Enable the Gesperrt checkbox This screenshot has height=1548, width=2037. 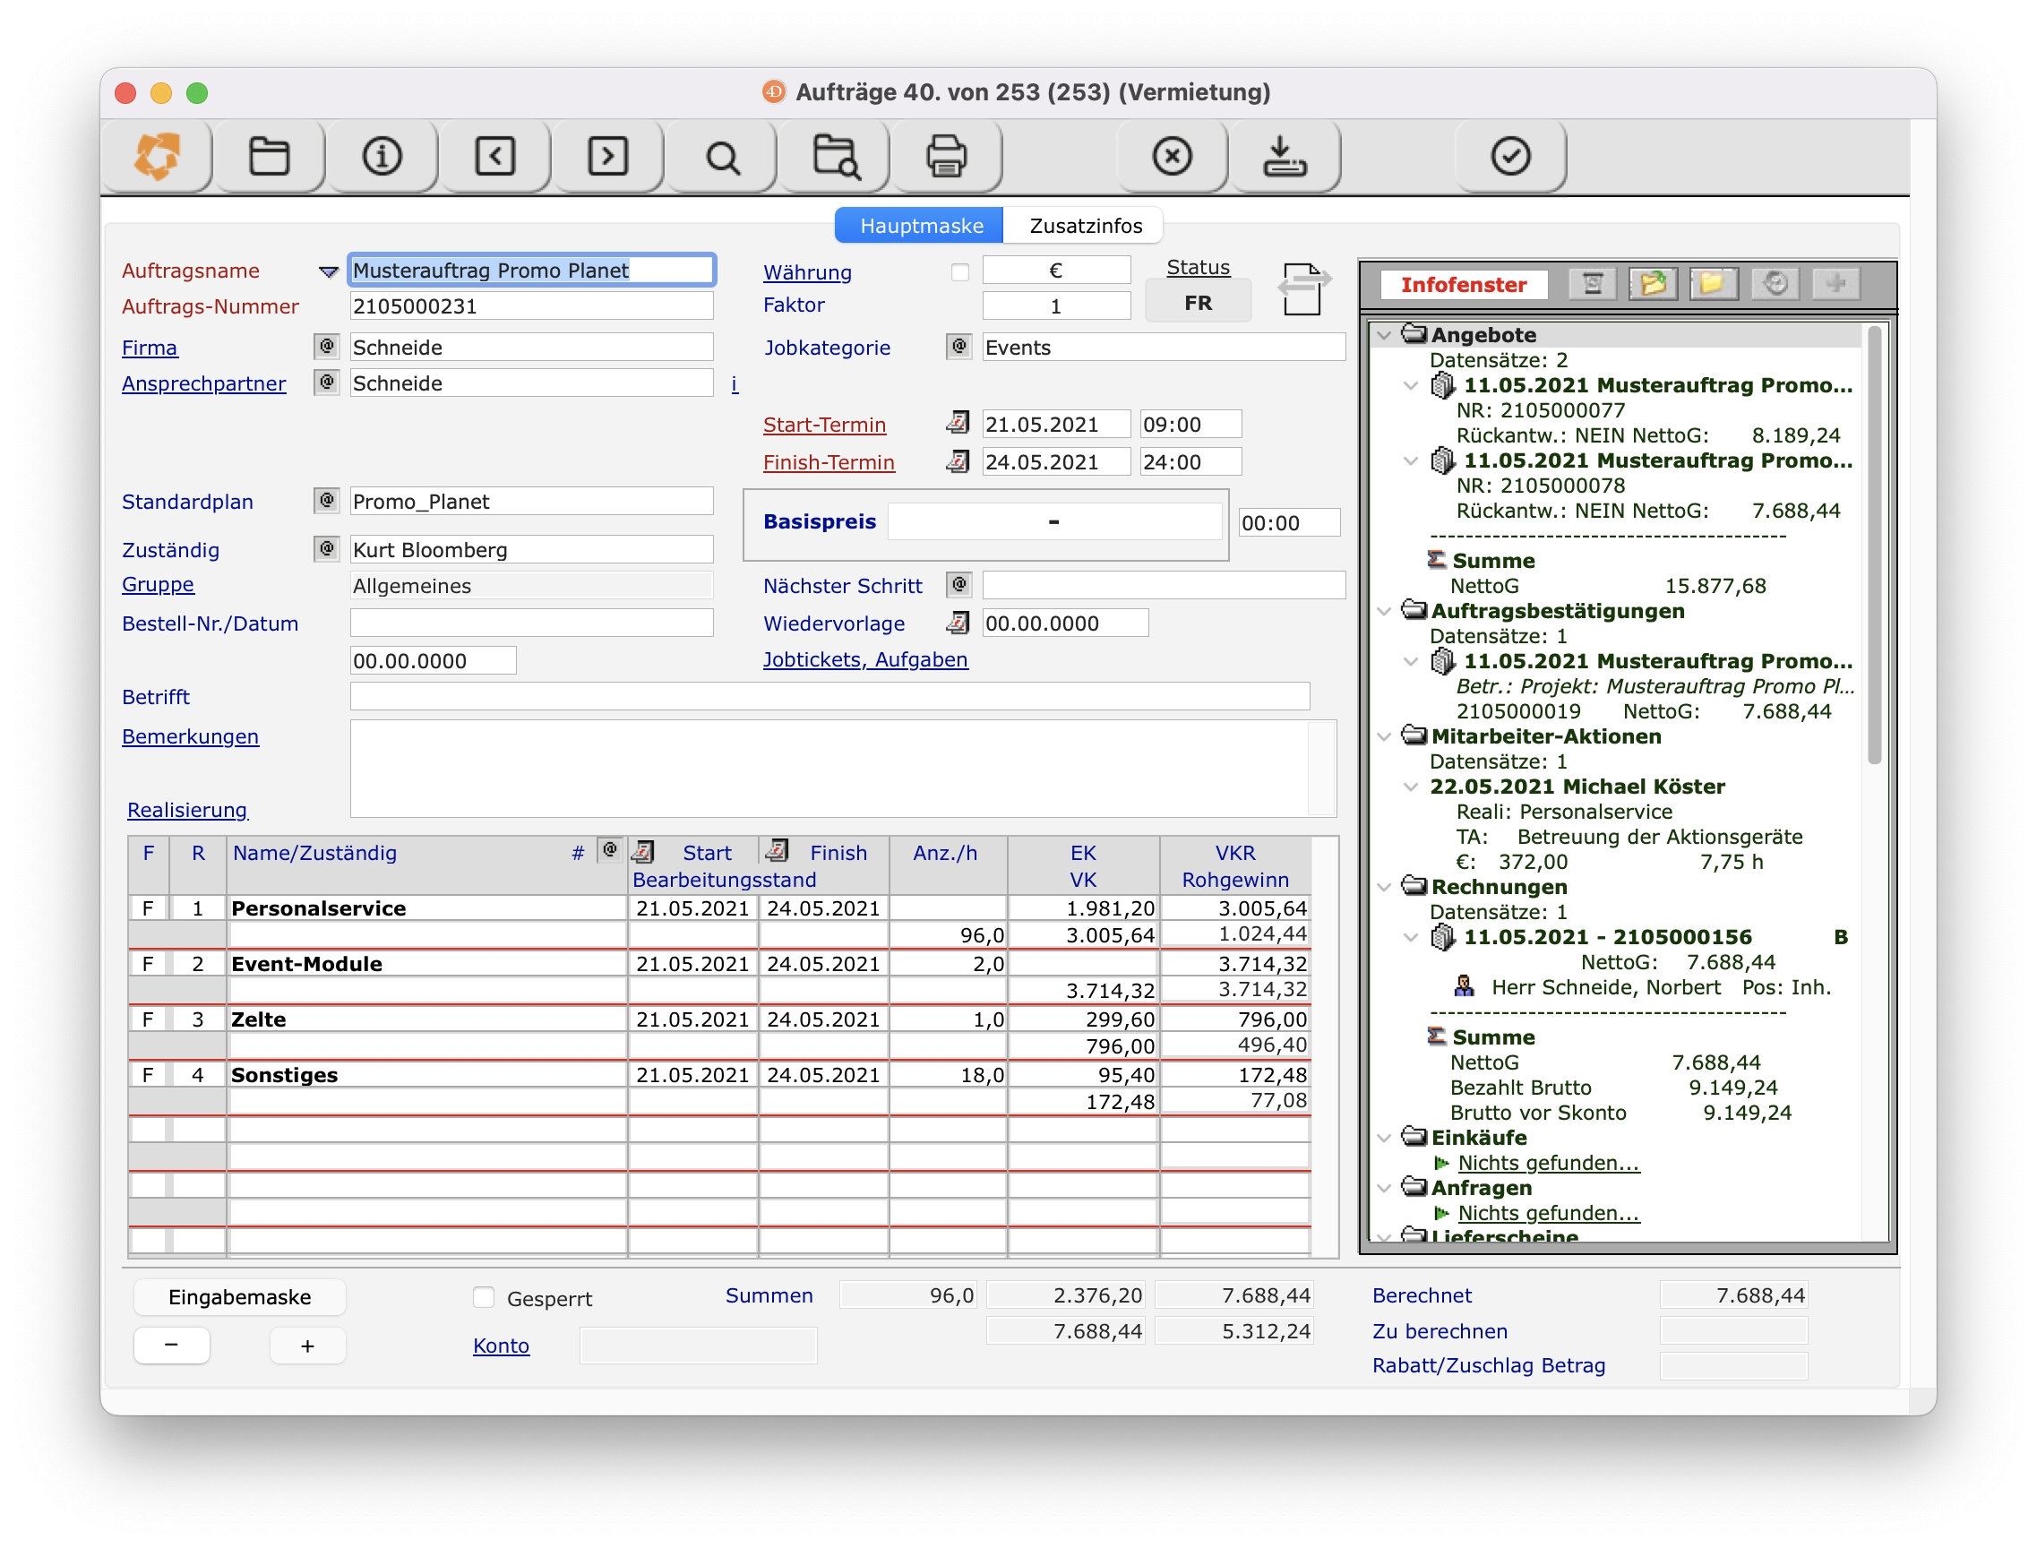tap(484, 1298)
